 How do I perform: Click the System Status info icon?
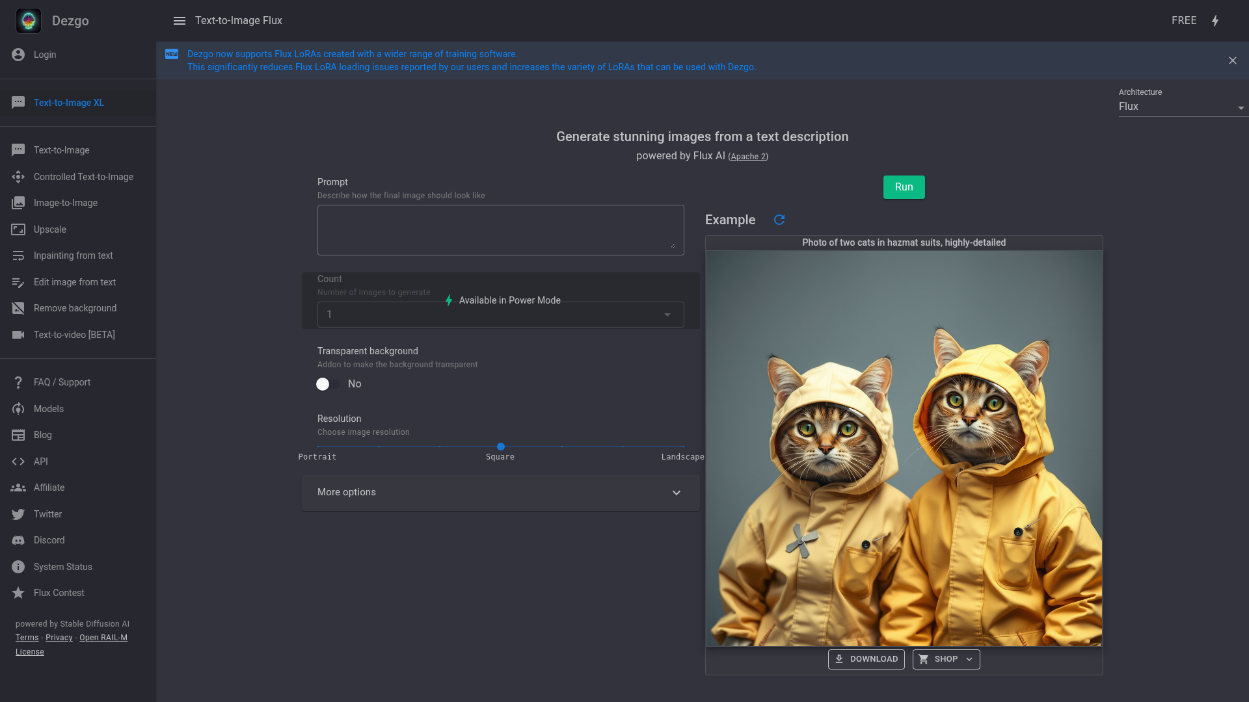(18, 567)
